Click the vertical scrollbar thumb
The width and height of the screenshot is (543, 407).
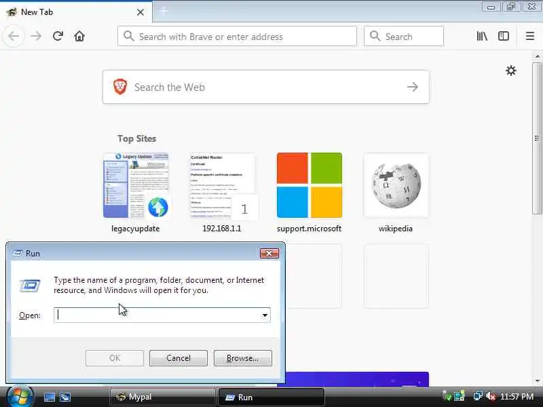pos(537,138)
